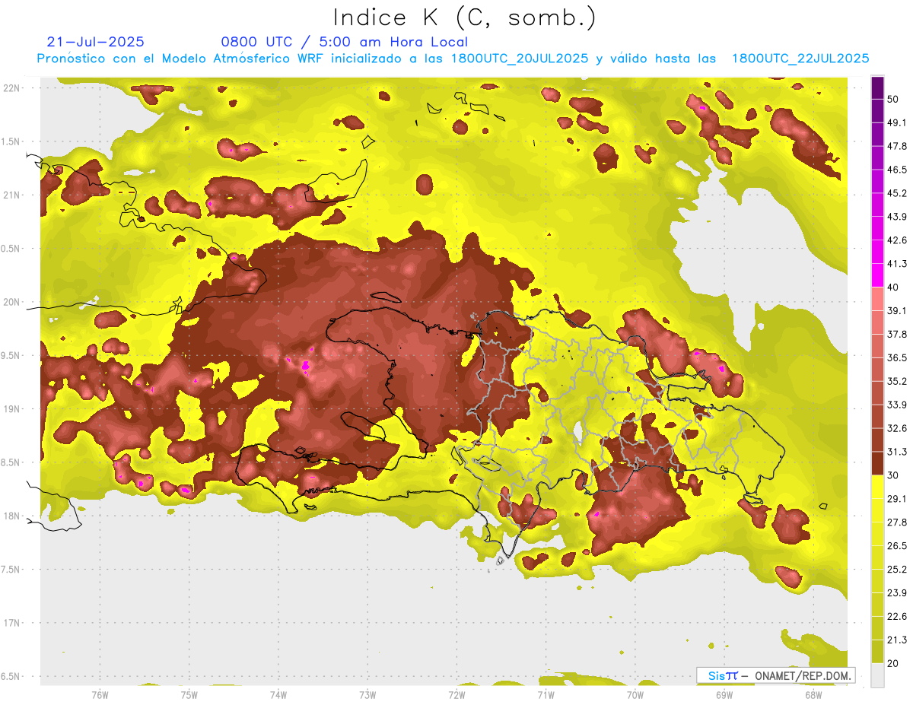Click the "35.2" color bar label
Image resolution: width=913 pixels, height=705 pixels.
(897, 381)
